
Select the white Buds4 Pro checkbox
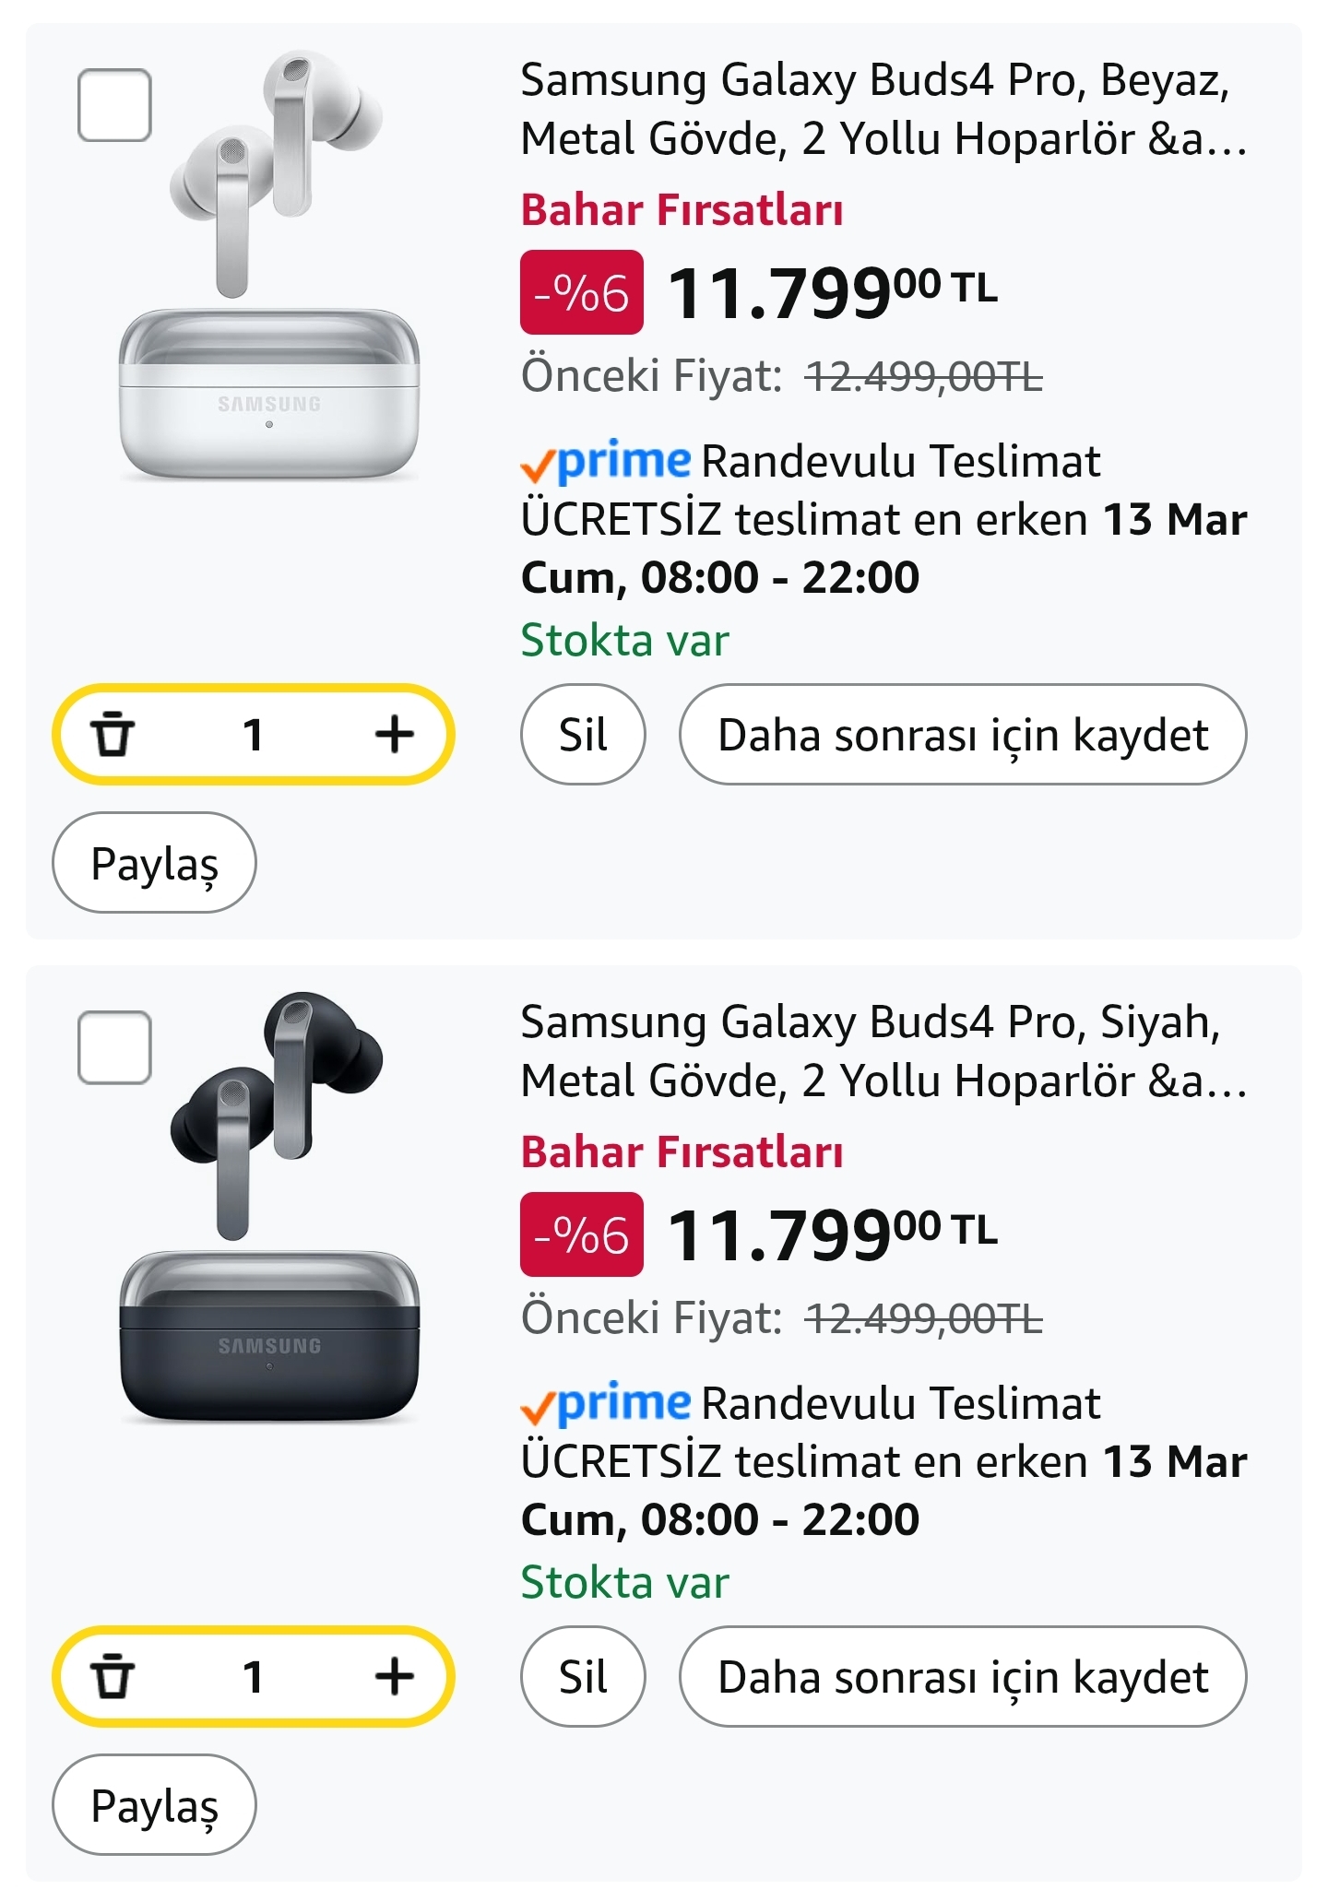click(x=115, y=105)
